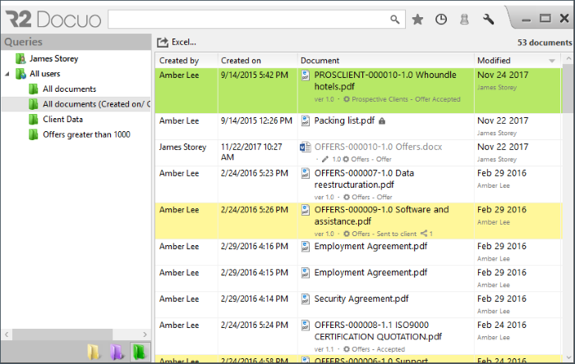Open PROSCLIENT-000010-1.0 Whoundle hotels.pdf
The width and height of the screenshot is (575, 364).
(385, 81)
